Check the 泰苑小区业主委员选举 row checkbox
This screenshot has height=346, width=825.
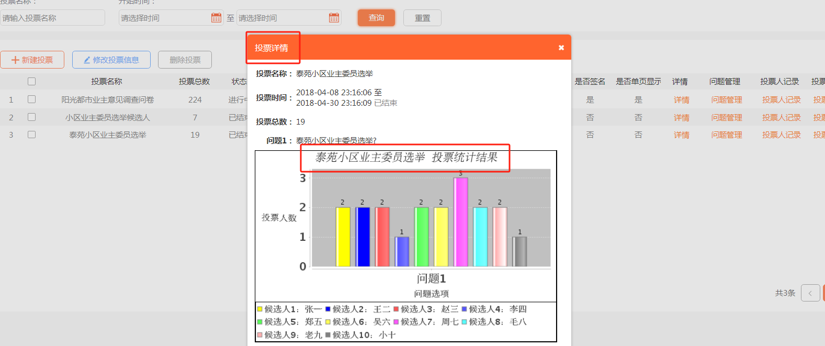click(x=32, y=135)
